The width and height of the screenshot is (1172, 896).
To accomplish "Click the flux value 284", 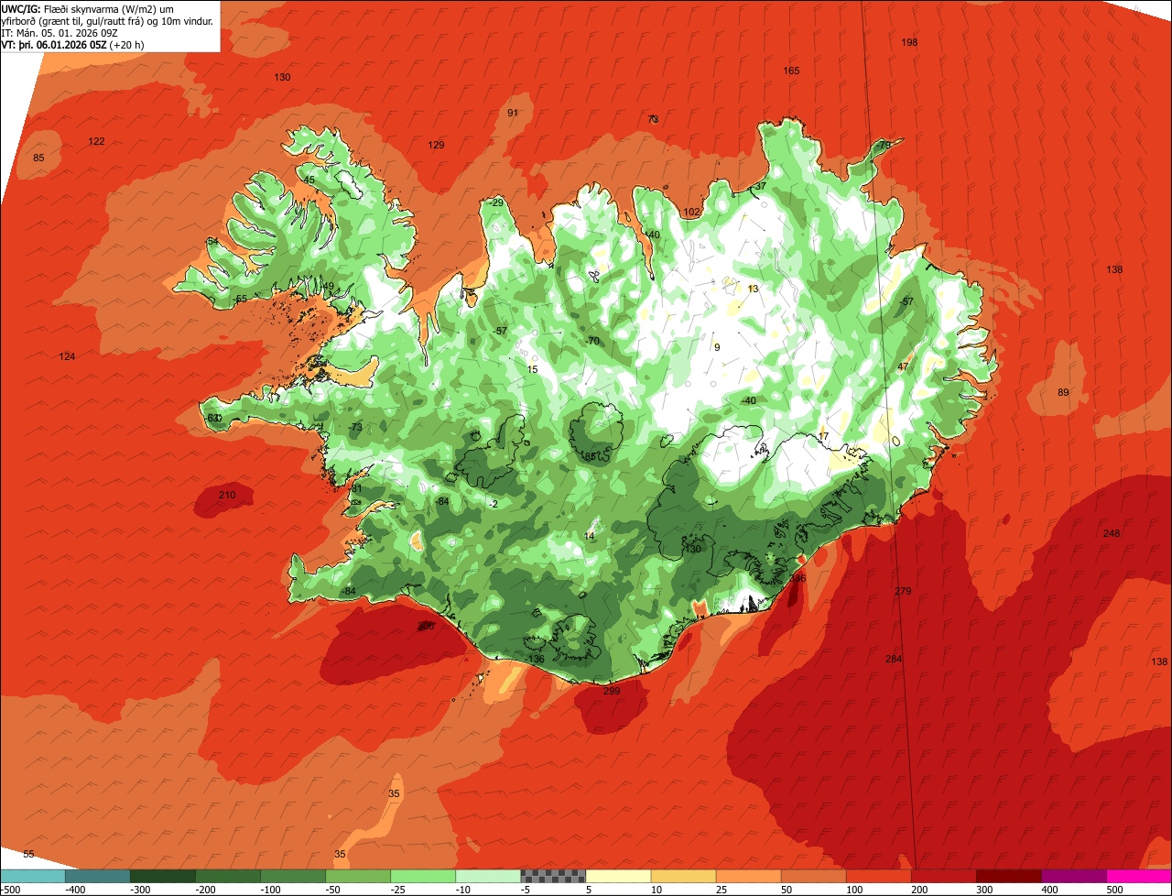I will [x=894, y=659].
